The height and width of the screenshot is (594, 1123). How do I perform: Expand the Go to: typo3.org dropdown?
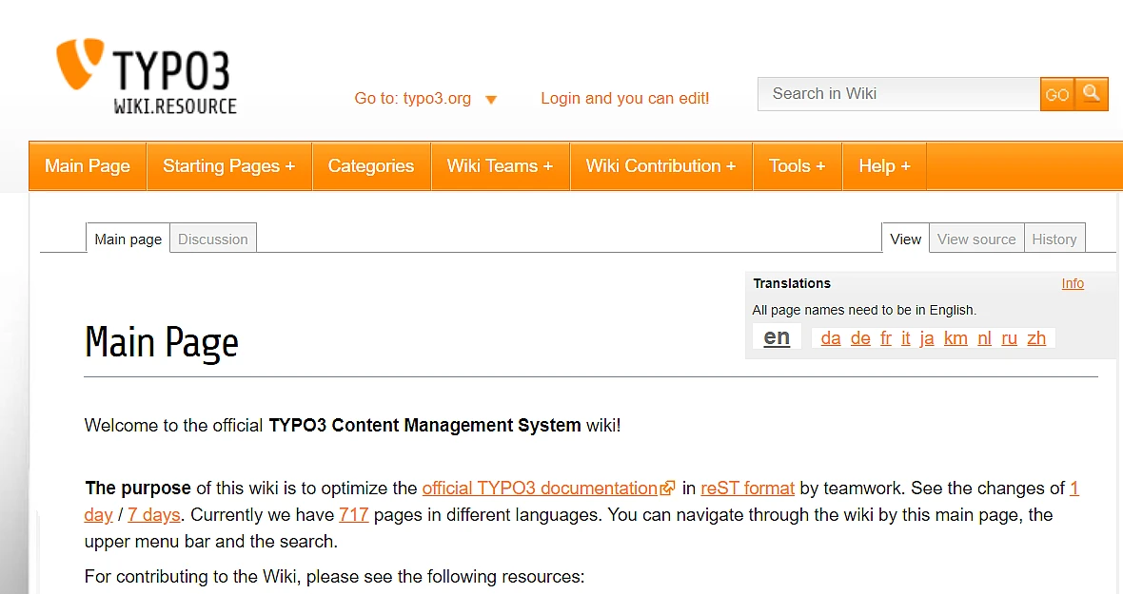tap(425, 99)
